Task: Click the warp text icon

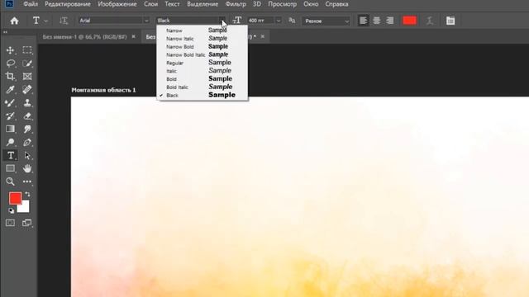Action: 430,21
